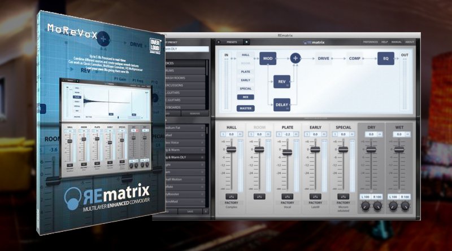The height and width of the screenshot is (251, 452).
Task: Mute the PLATE channel
Action: 295,134
